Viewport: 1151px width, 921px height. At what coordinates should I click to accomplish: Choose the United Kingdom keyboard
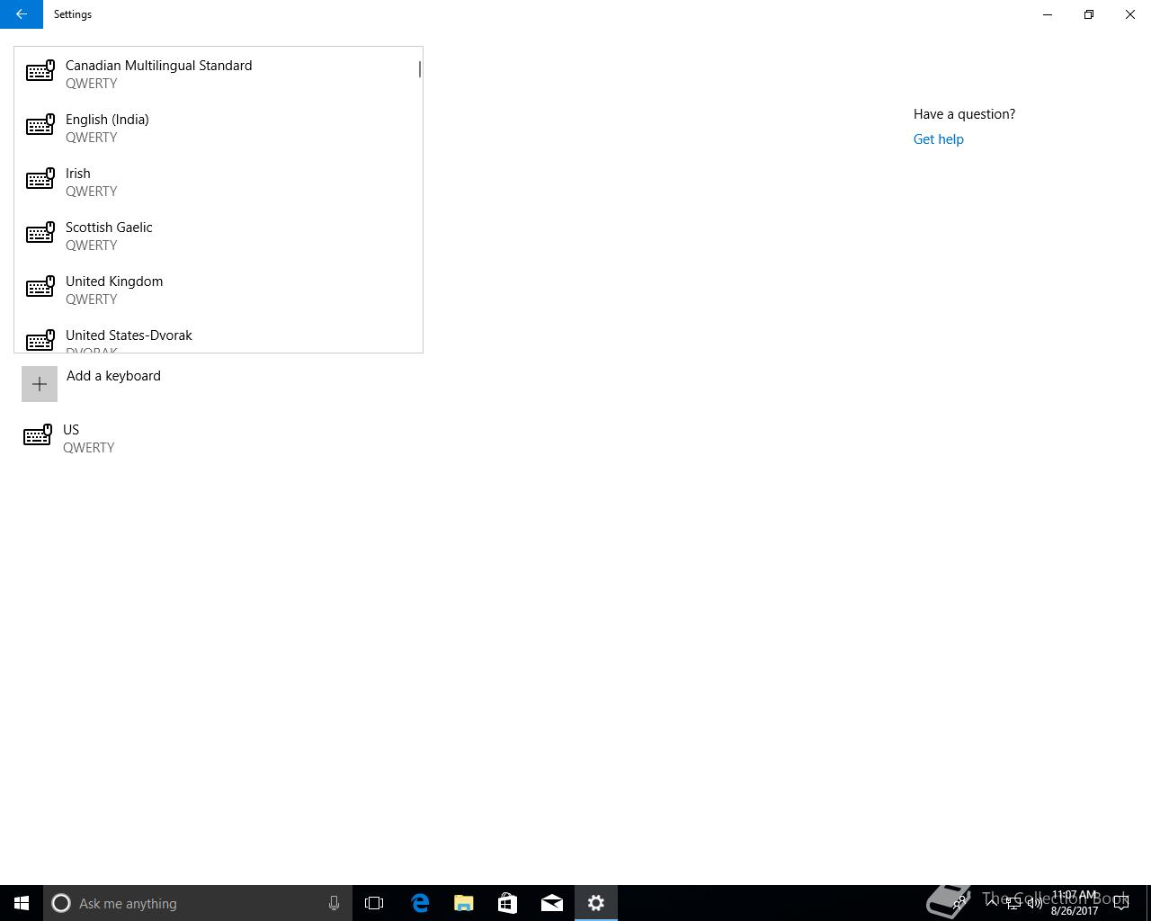(x=218, y=290)
